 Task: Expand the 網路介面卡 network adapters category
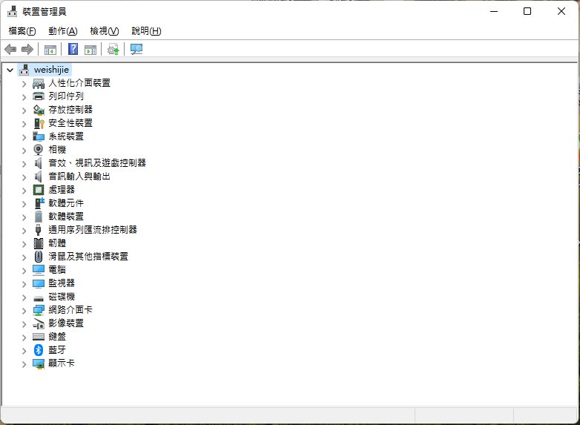24,310
